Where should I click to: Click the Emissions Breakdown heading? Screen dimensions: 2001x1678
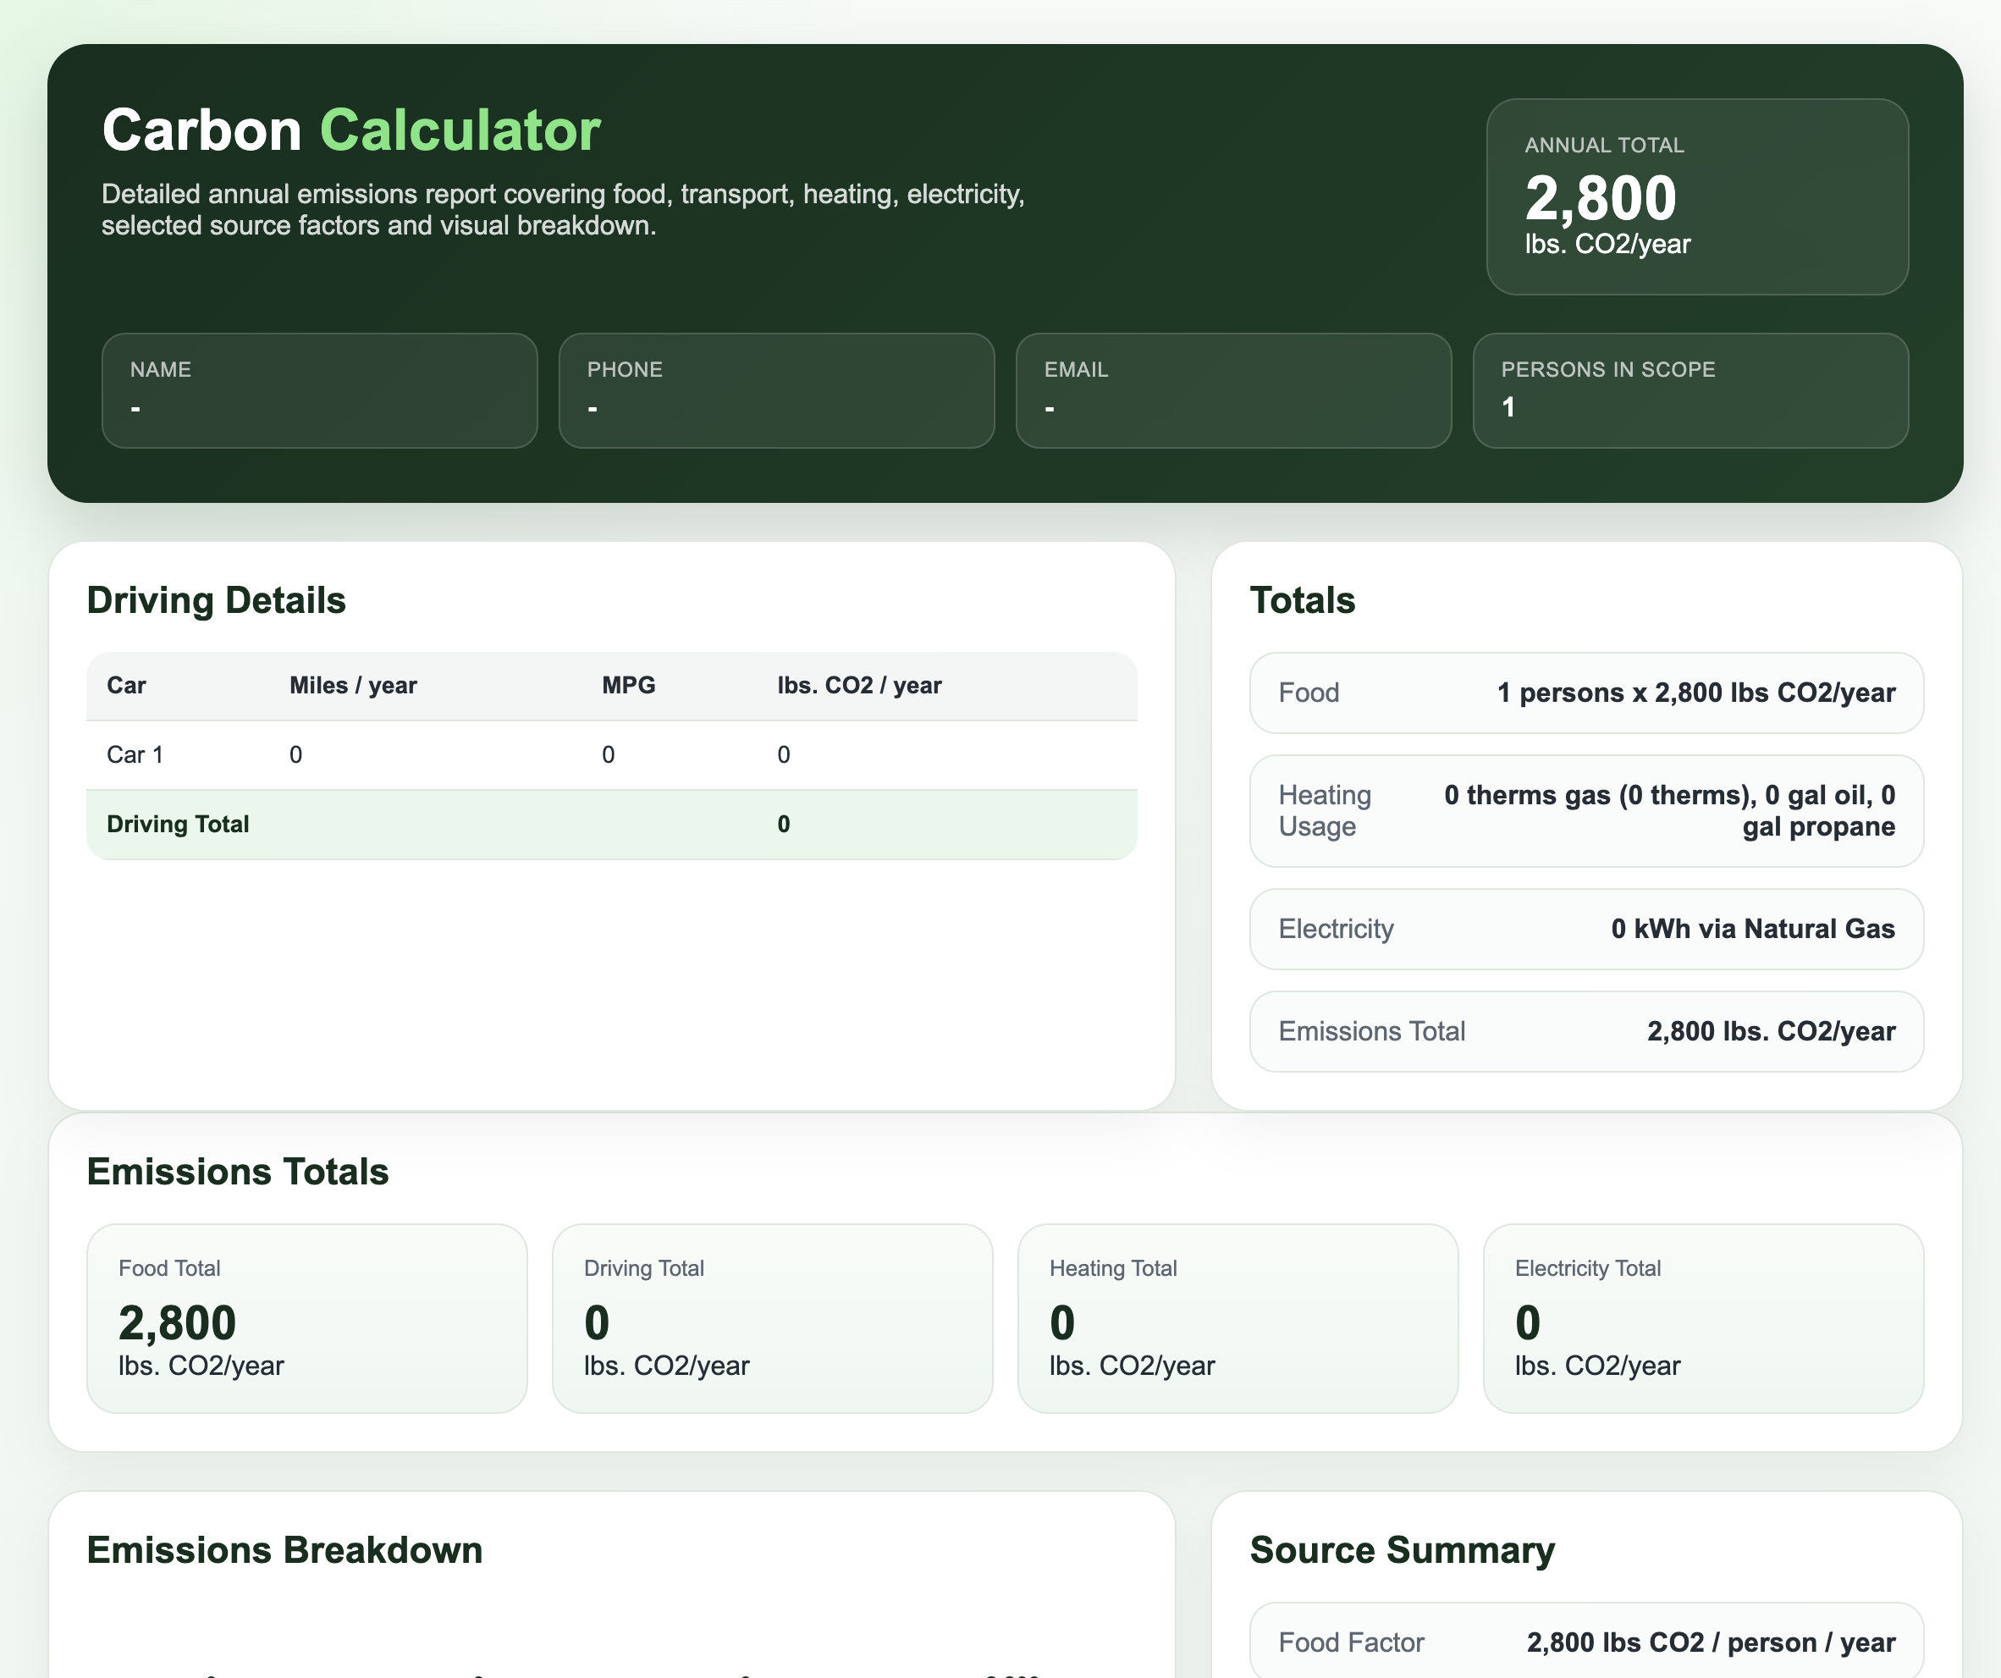click(284, 1550)
